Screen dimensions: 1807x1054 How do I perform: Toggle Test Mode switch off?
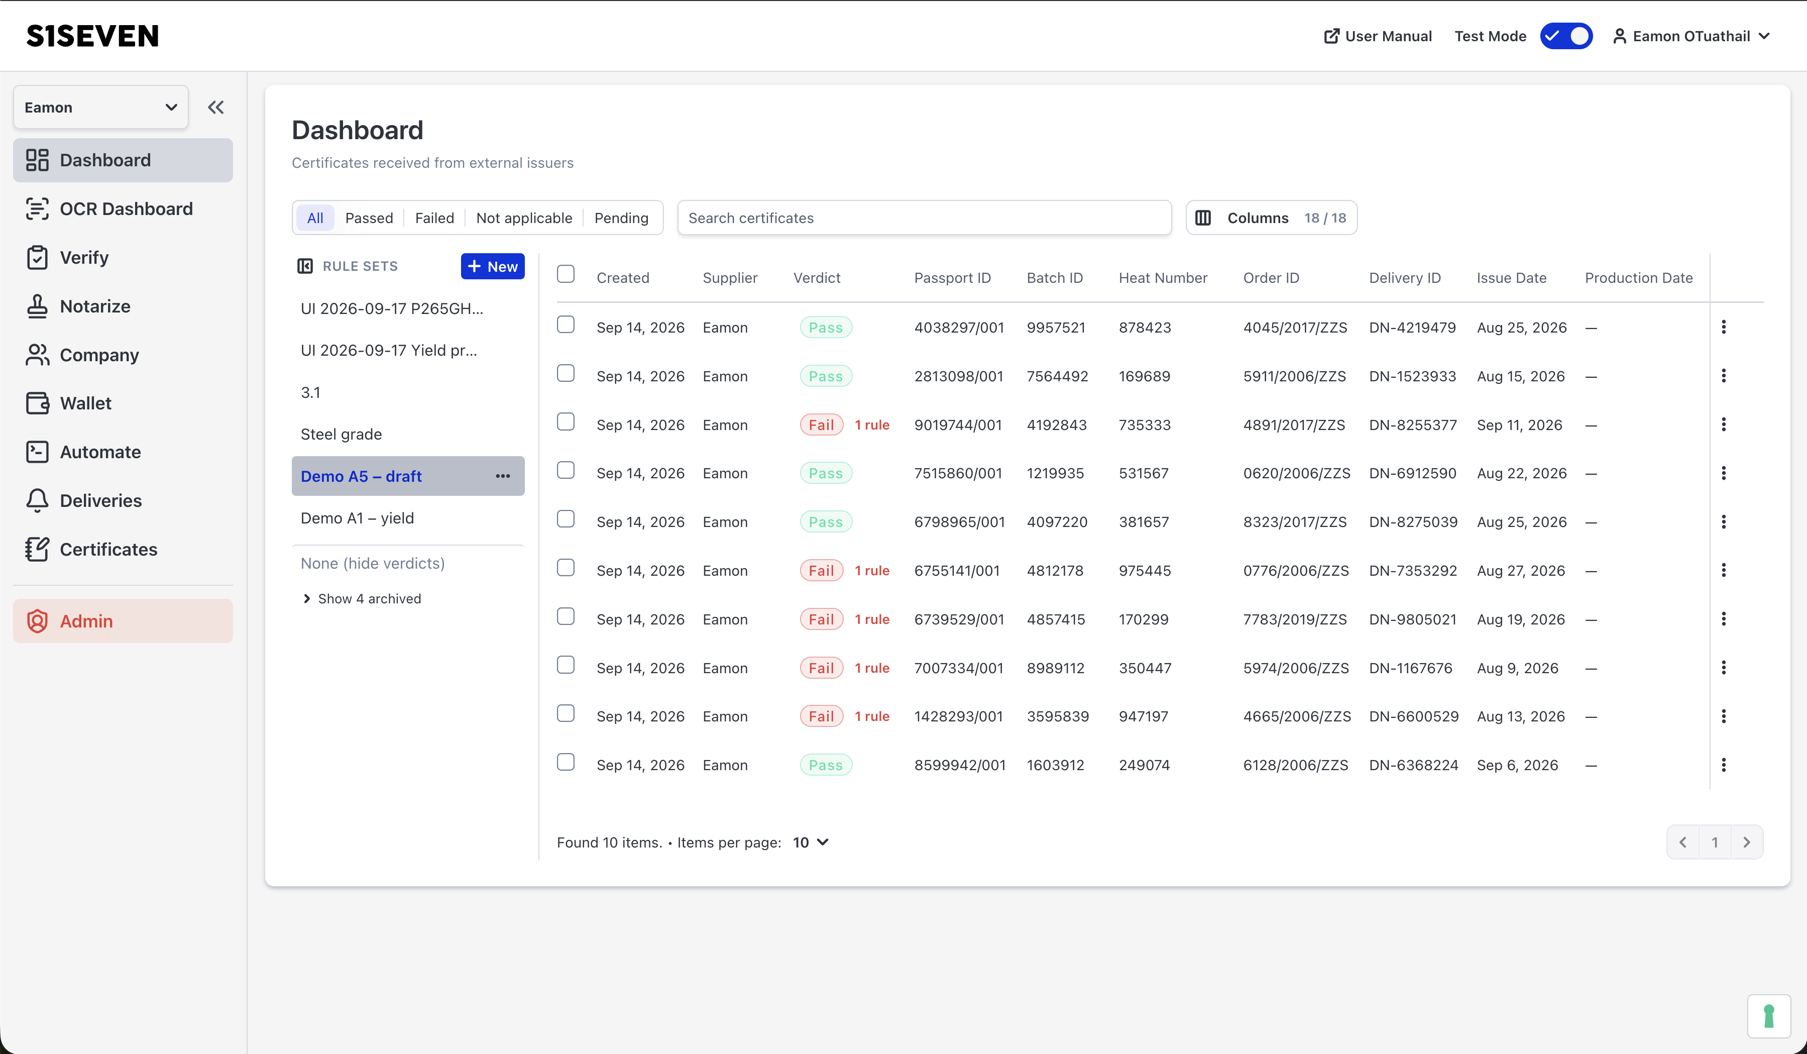click(1566, 36)
